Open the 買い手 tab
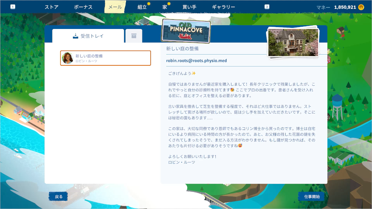Viewport: 372px width, 209px height. [189, 7]
